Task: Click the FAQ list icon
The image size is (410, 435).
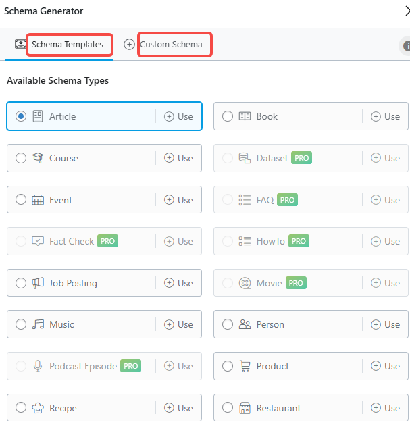Action: click(x=245, y=200)
